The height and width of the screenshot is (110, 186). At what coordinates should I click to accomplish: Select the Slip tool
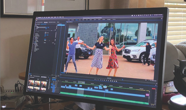49,84
